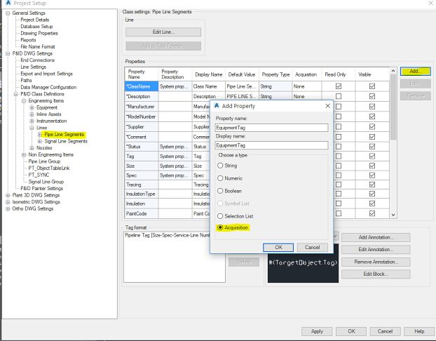Collapse the P&ID Class Definitions node
Screen dimensions: 436x341
pyautogui.click(x=16, y=94)
